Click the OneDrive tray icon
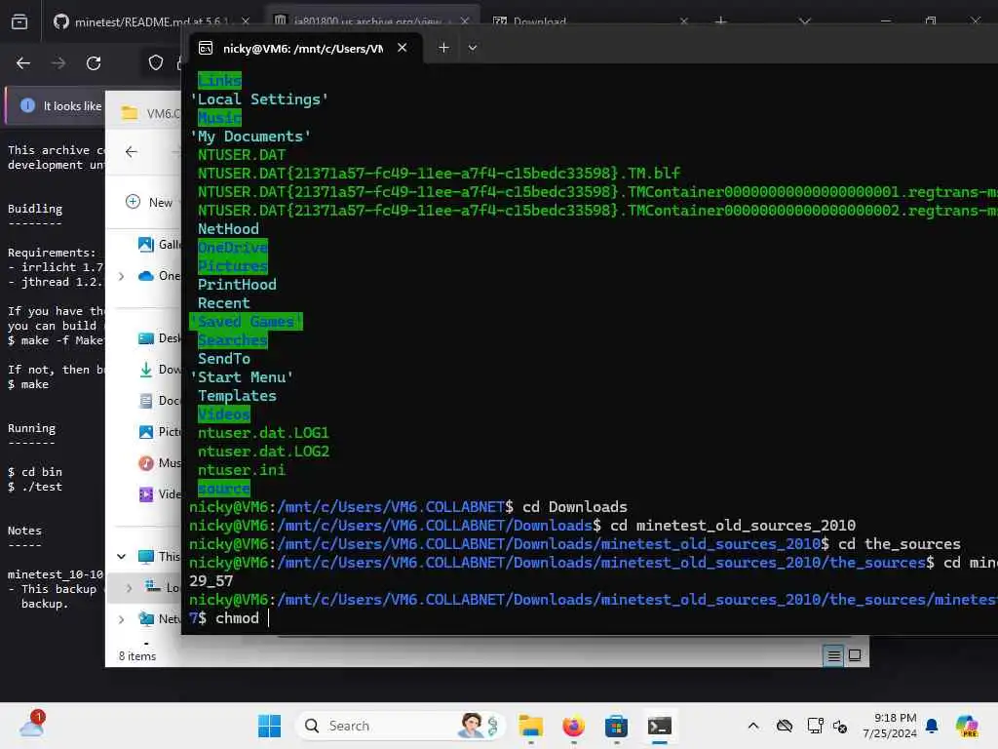 tap(785, 726)
